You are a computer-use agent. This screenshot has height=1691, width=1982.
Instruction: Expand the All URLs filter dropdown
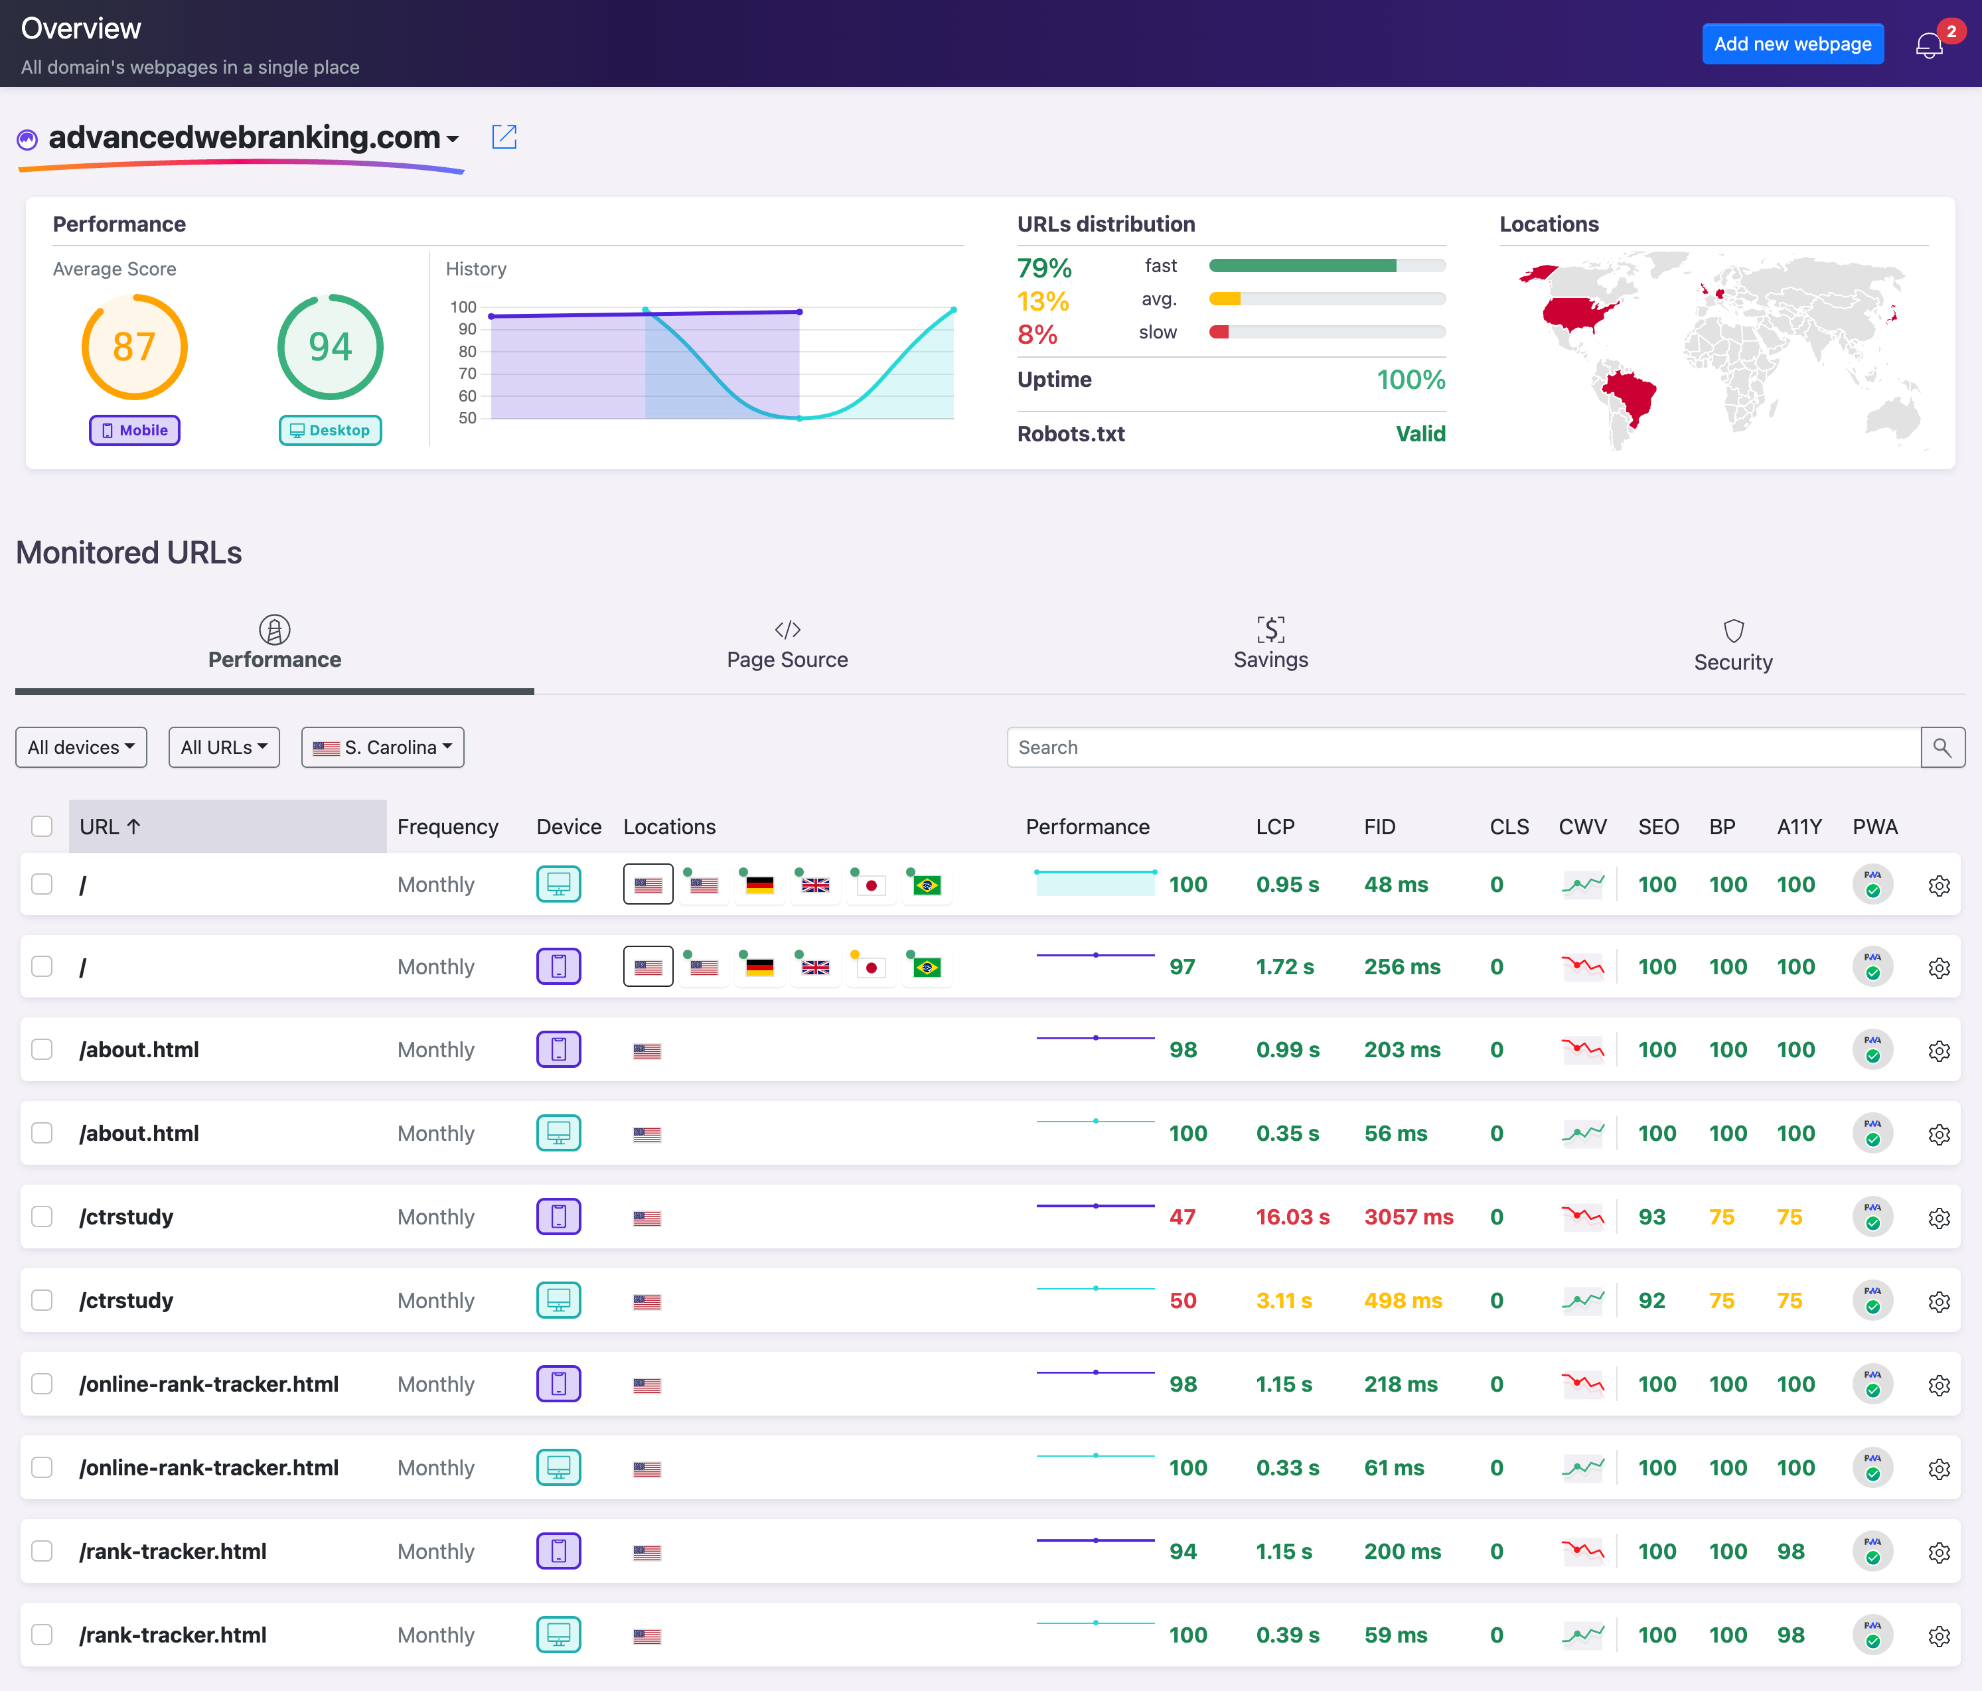pyautogui.click(x=224, y=747)
